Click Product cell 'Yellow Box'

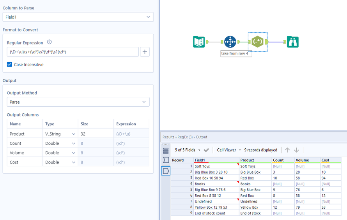pyautogui.click(x=255, y=208)
